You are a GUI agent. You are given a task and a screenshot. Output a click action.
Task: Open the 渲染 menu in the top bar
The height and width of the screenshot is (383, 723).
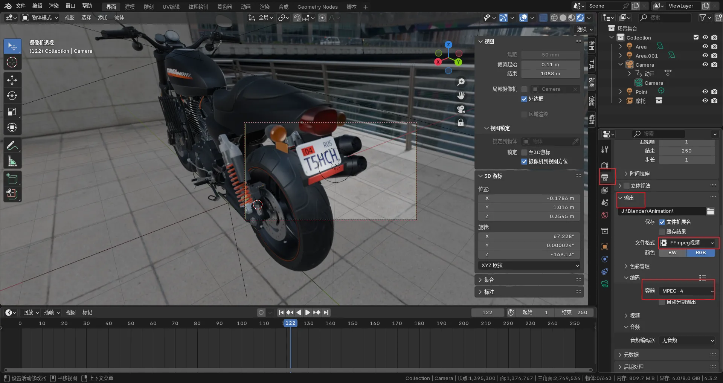point(54,6)
